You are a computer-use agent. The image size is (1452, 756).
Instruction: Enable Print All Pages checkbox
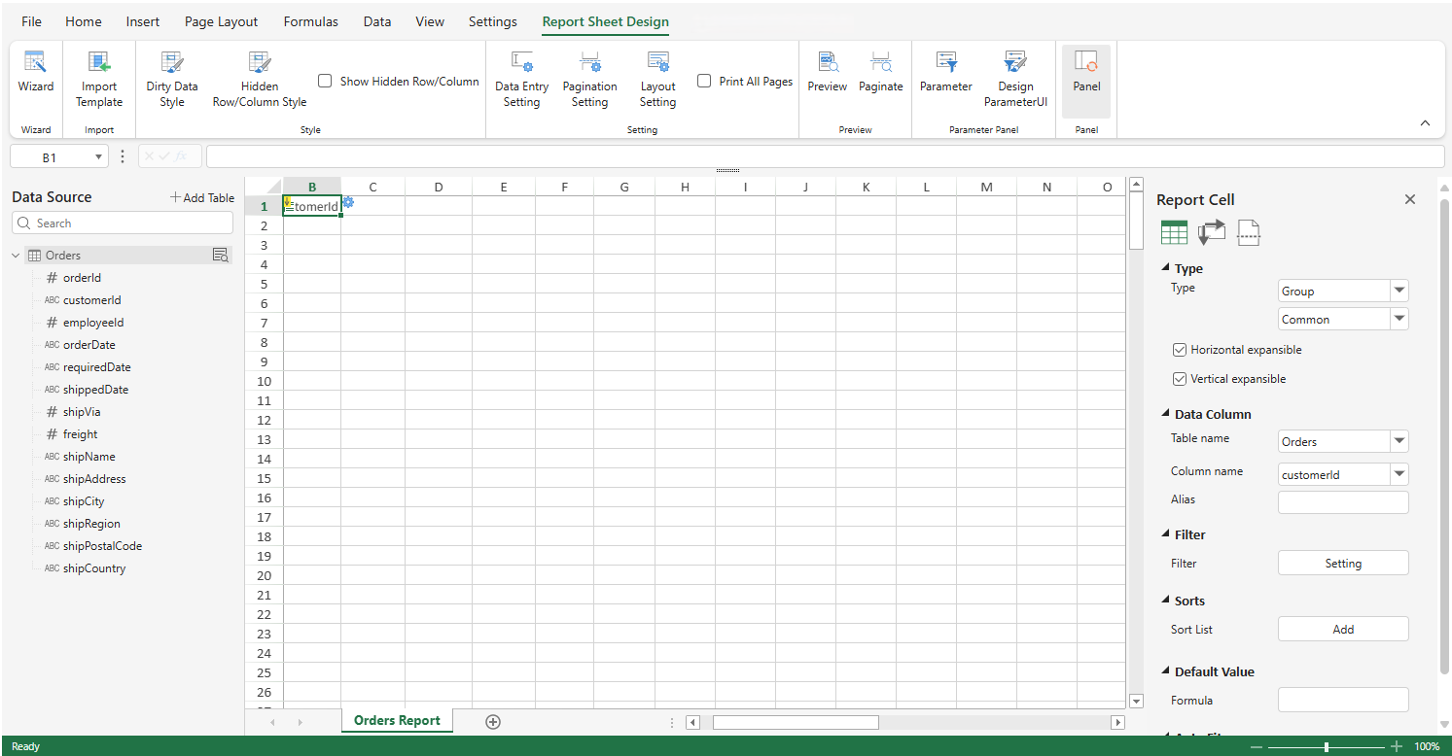(704, 82)
